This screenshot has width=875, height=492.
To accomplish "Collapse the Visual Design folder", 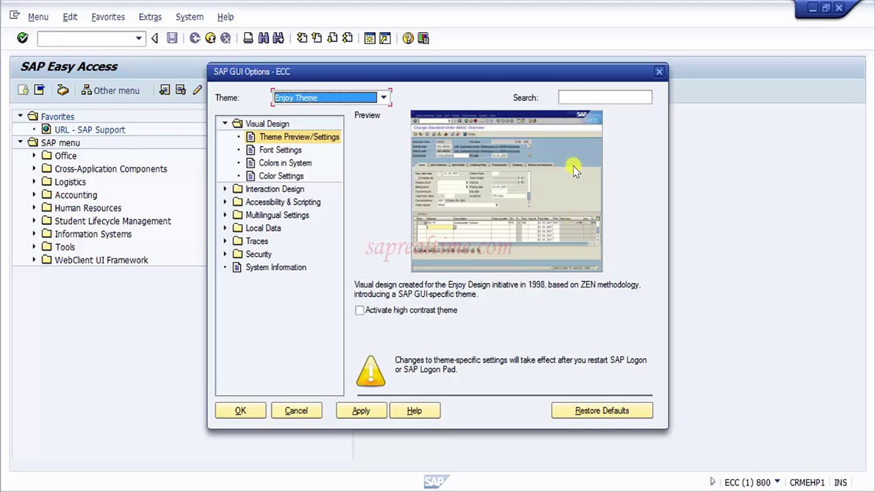I will (225, 123).
